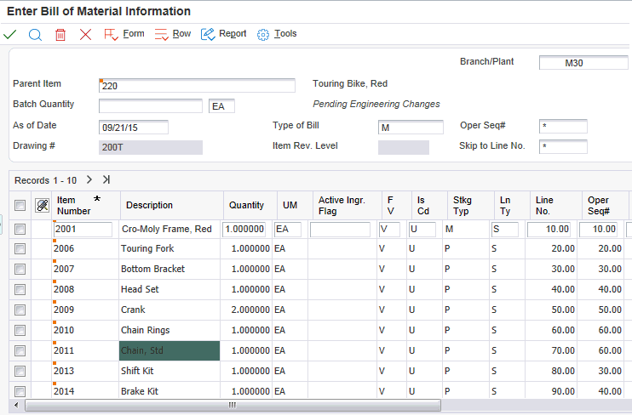Viewport: 632px width, 415px height.
Task: Check the Crank row
Action: (20, 310)
